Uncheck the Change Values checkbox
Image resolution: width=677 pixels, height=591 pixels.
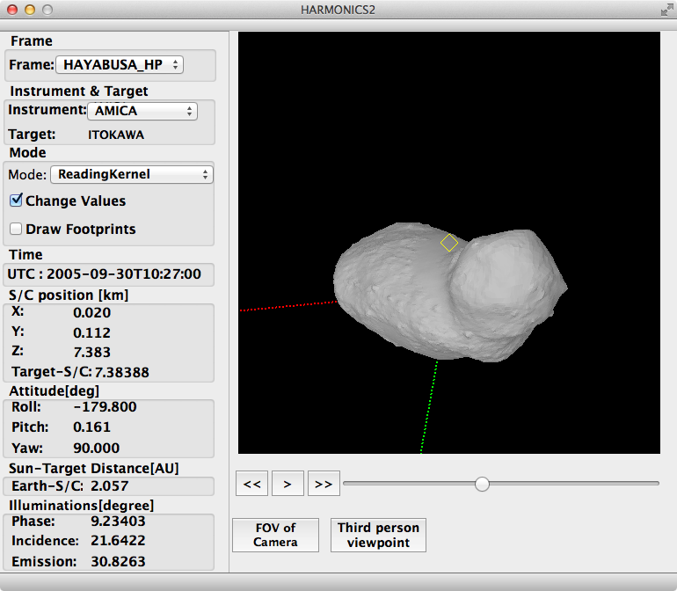[16, 201]
